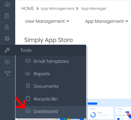131x120 pixels.
Task: Follow the App Management breadcrumb link
Action: click(57, 9)
